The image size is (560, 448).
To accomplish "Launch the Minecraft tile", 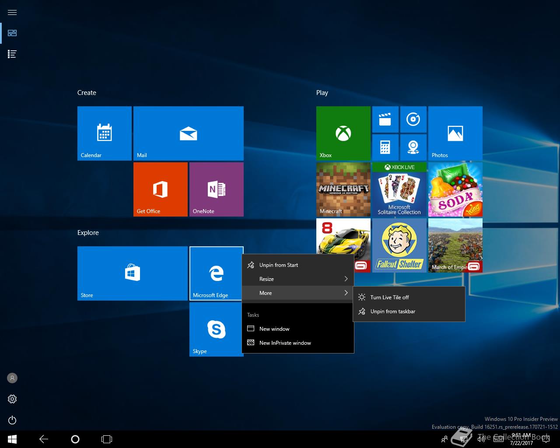I will click(343, 189).
